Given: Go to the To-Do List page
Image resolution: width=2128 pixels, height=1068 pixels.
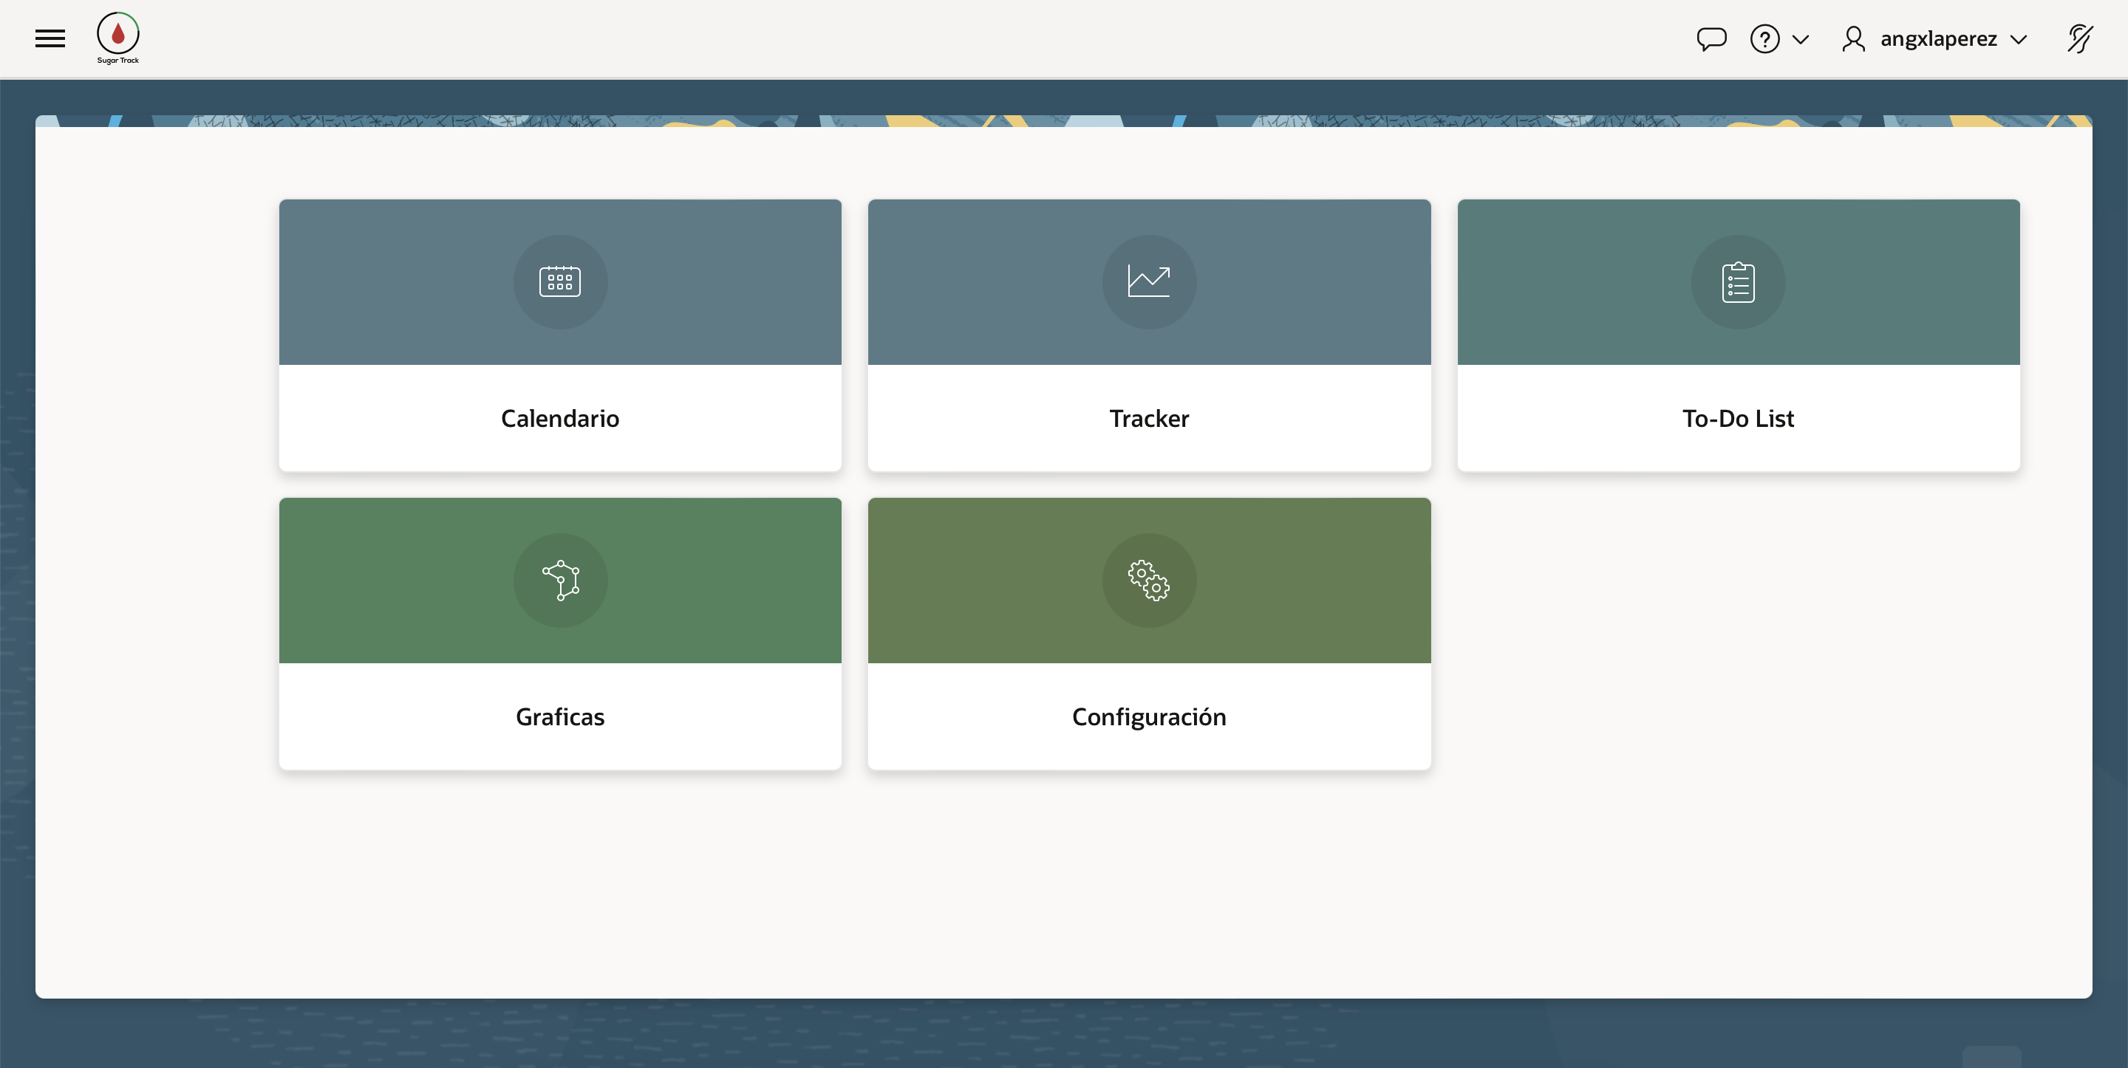Looking at the screenshot, I should [x=1738, y=419].
